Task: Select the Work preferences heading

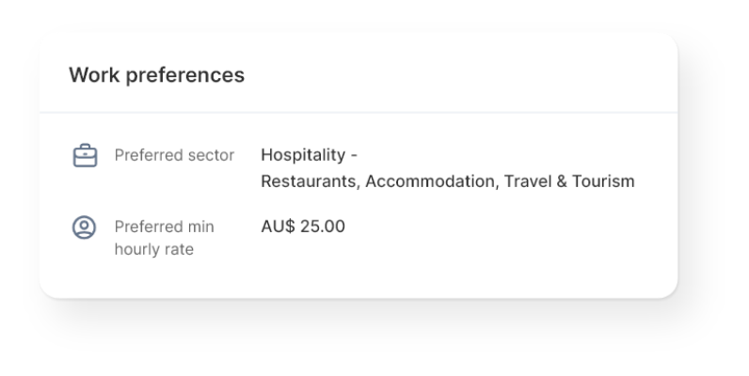Action: (x=157, y=75)
